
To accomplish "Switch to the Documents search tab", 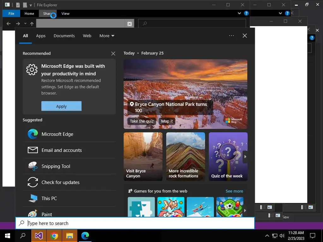I will pos(64,36).
